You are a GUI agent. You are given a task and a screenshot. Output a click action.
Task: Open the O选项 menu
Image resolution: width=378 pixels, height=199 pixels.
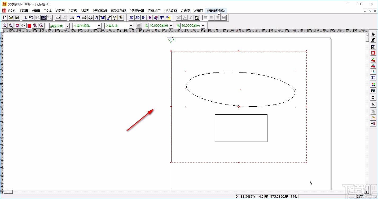tap(185, 11)
